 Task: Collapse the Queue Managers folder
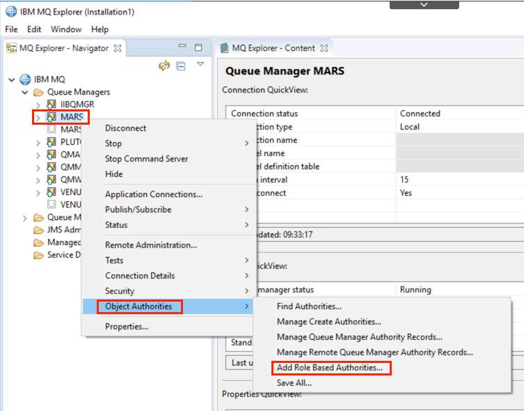click(x=25, y=92)
